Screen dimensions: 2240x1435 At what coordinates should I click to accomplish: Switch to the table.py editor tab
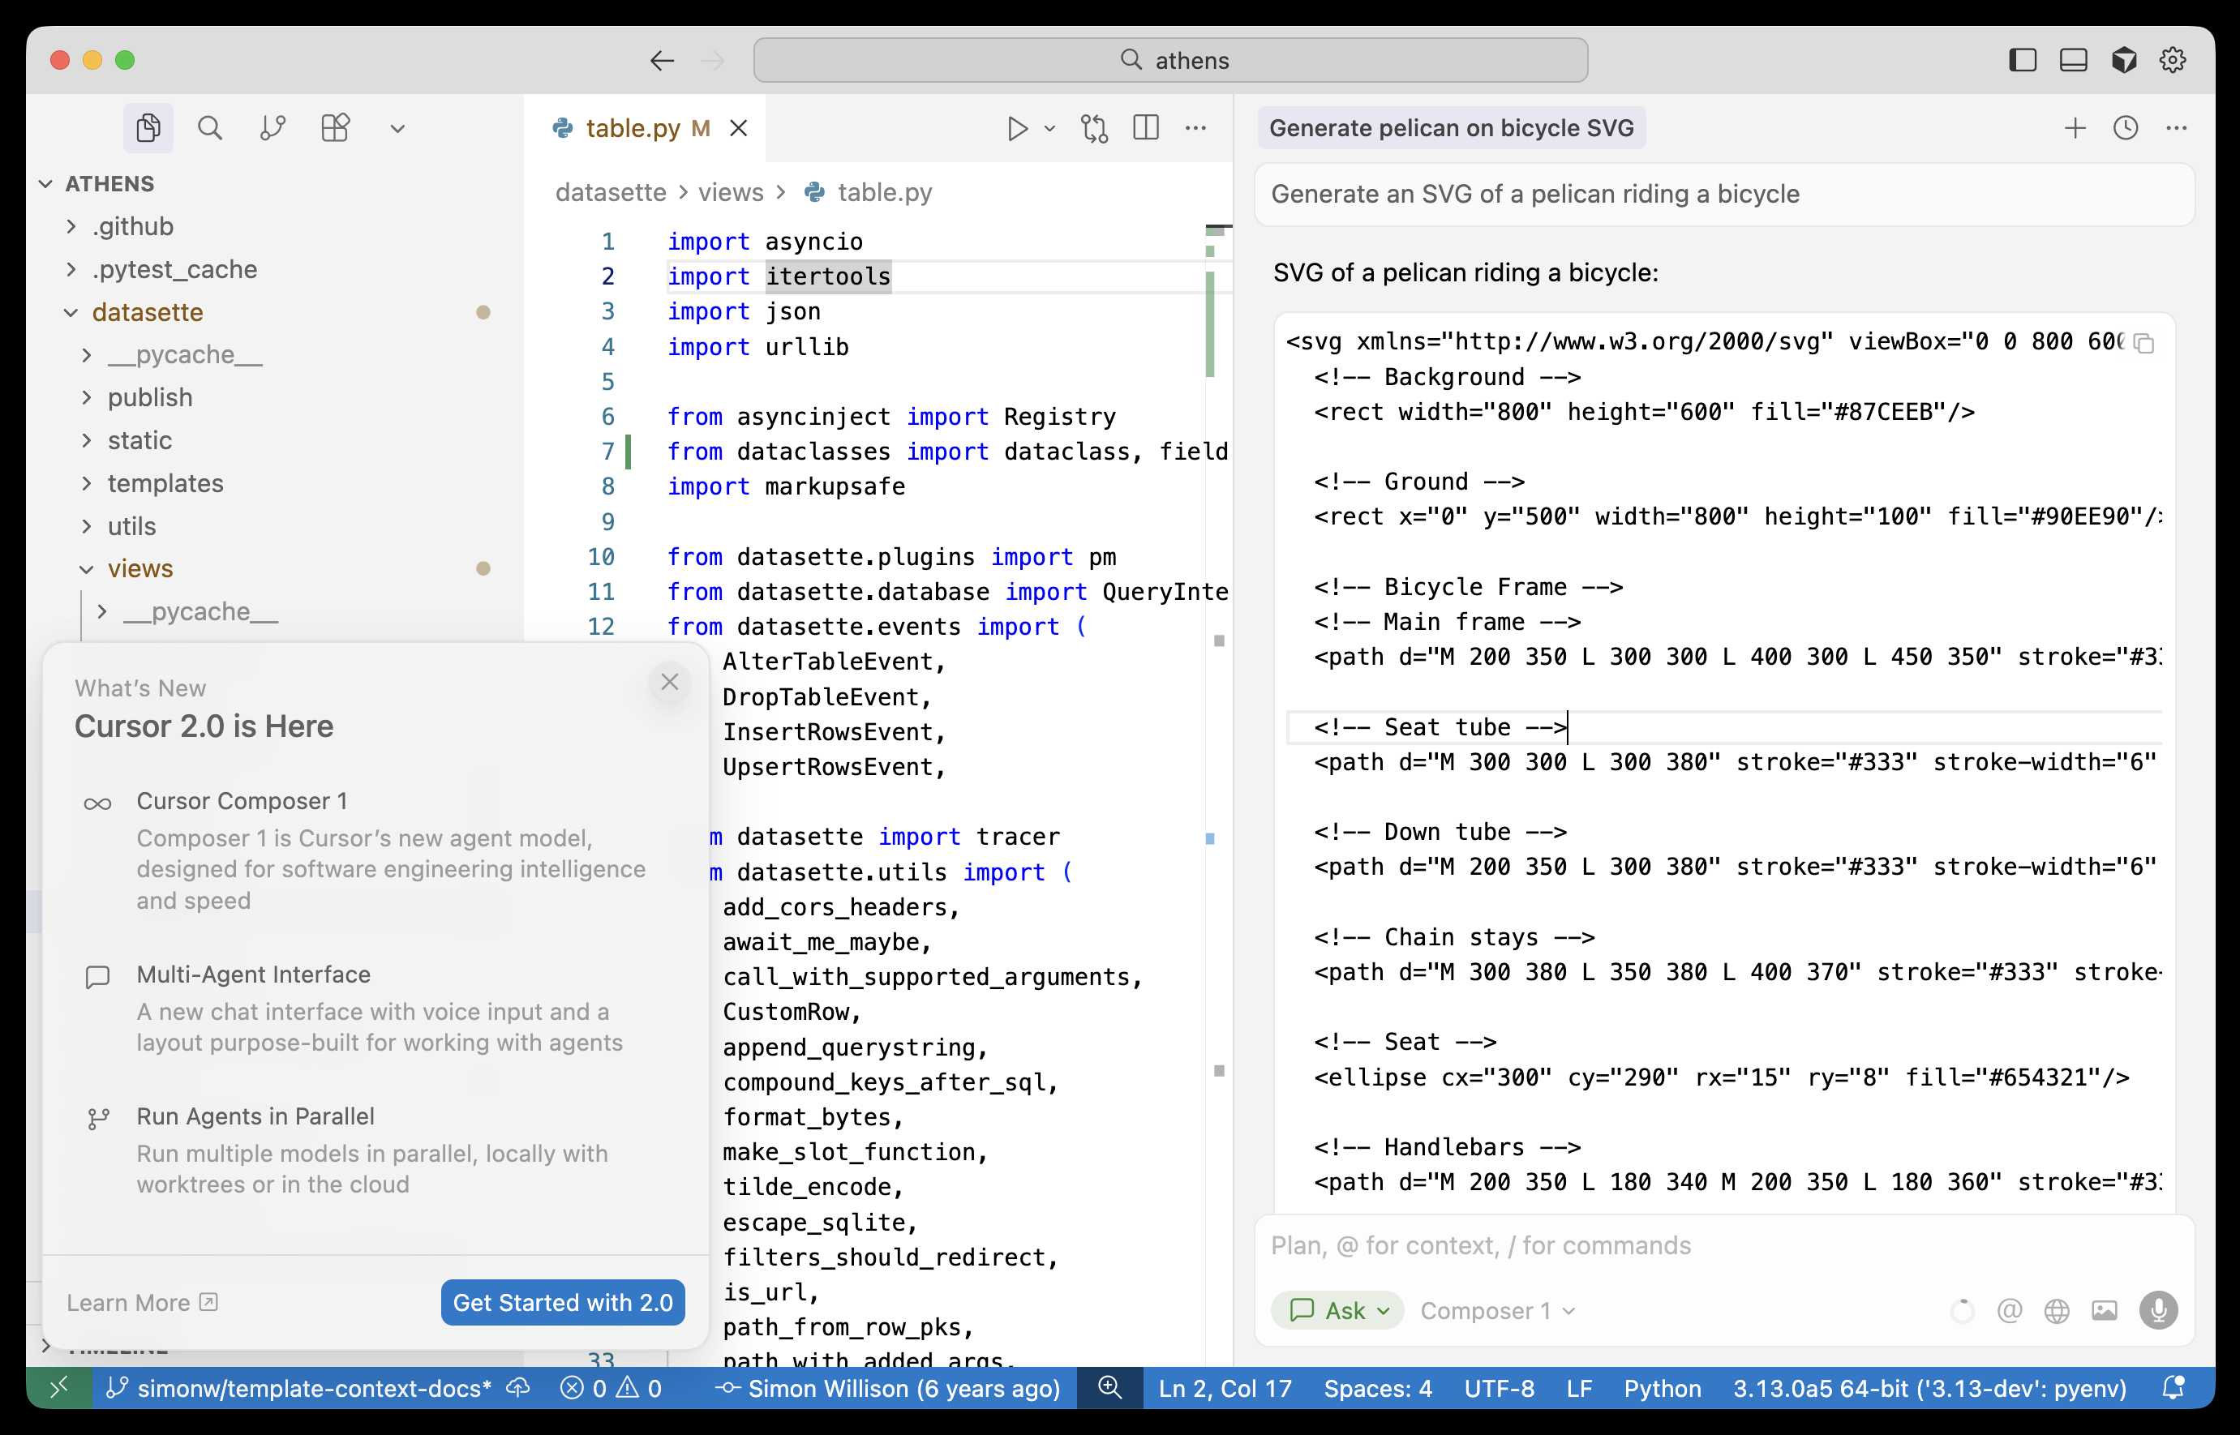tap(635, 129)
